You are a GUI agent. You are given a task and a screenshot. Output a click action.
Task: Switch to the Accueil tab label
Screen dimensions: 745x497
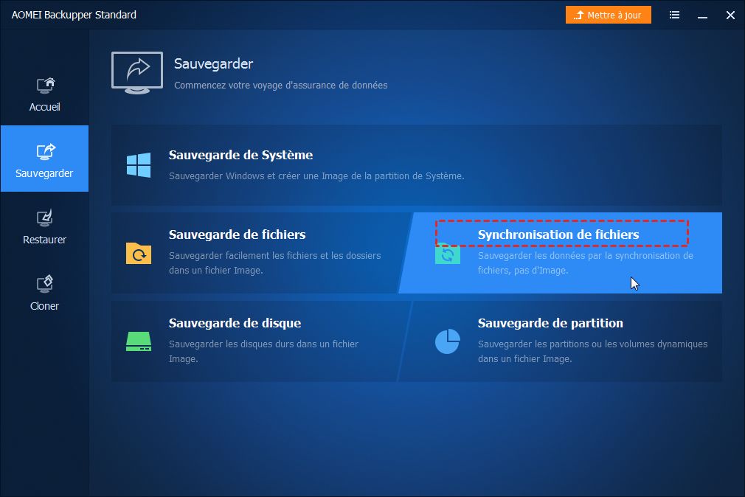[45, 107]
